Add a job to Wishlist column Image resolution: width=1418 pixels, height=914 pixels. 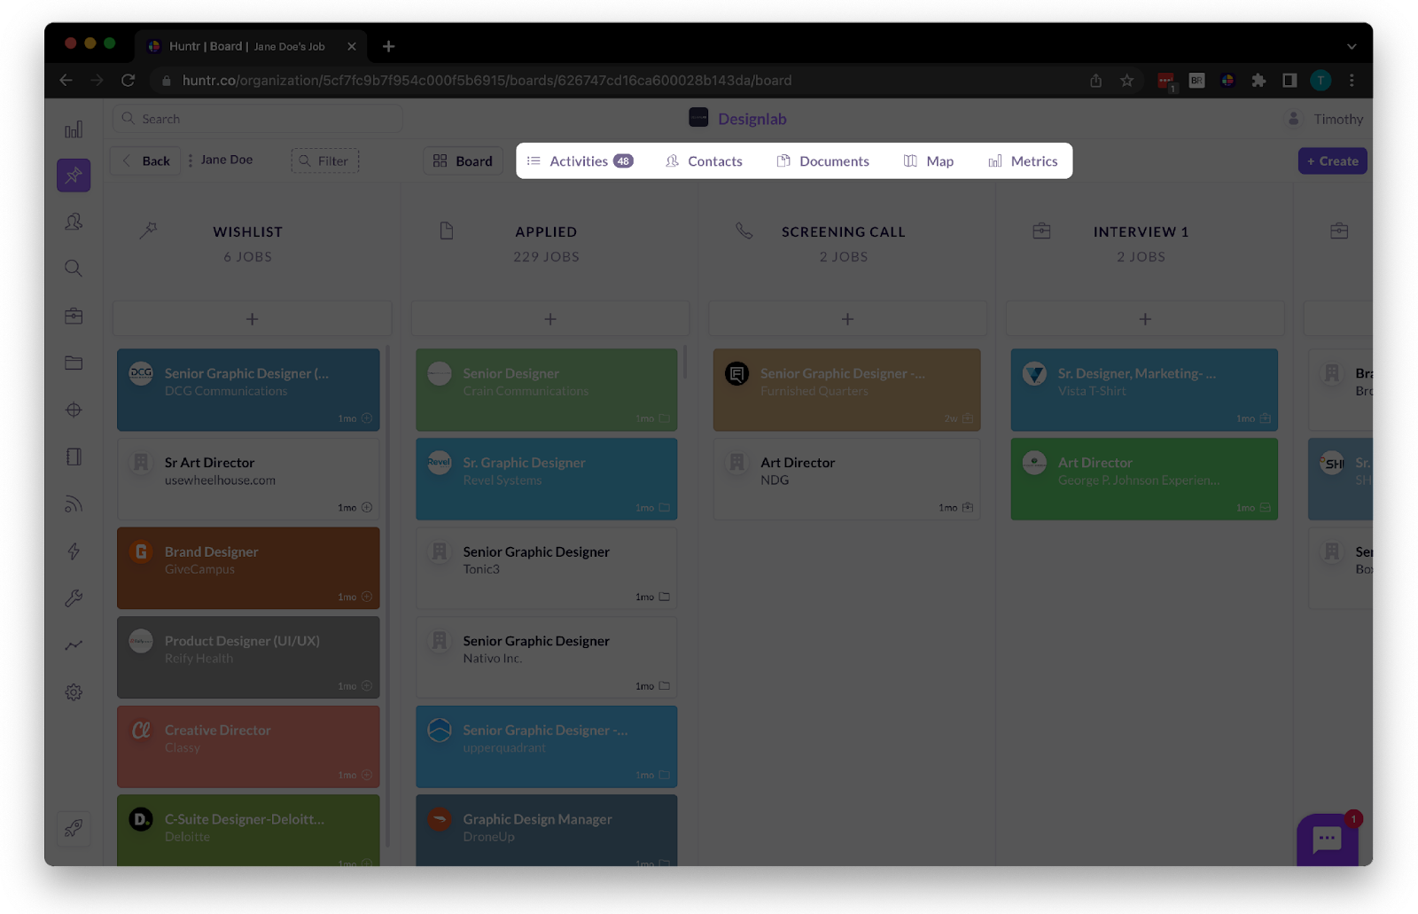click(x=252, y=318)
